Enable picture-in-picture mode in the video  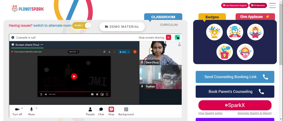click(102, 94)
